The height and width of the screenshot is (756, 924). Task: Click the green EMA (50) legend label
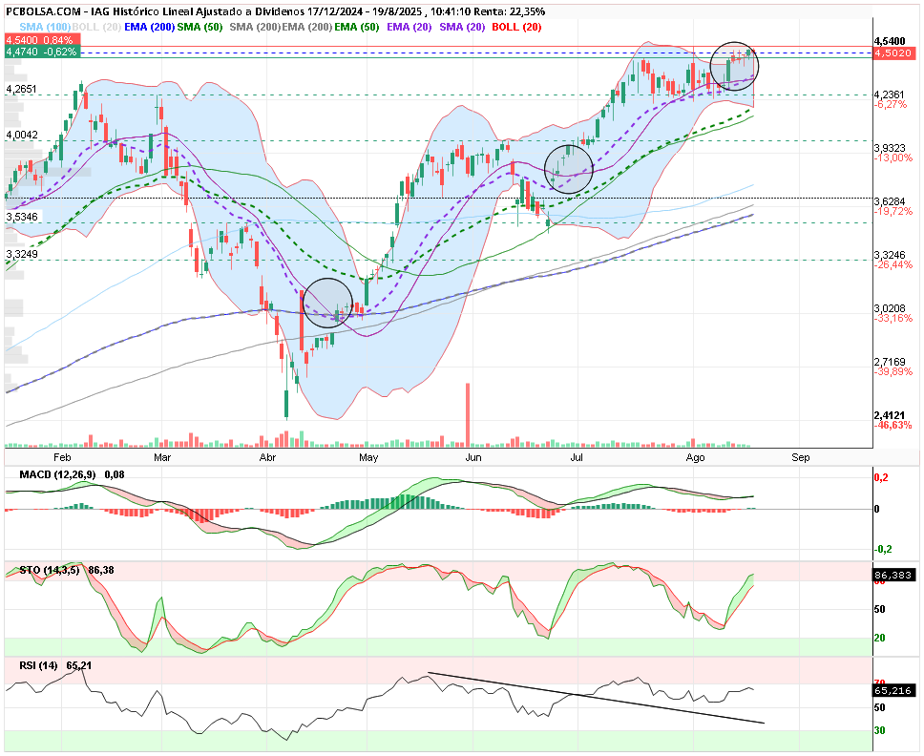pyautogui.click(x=356, y=27)
